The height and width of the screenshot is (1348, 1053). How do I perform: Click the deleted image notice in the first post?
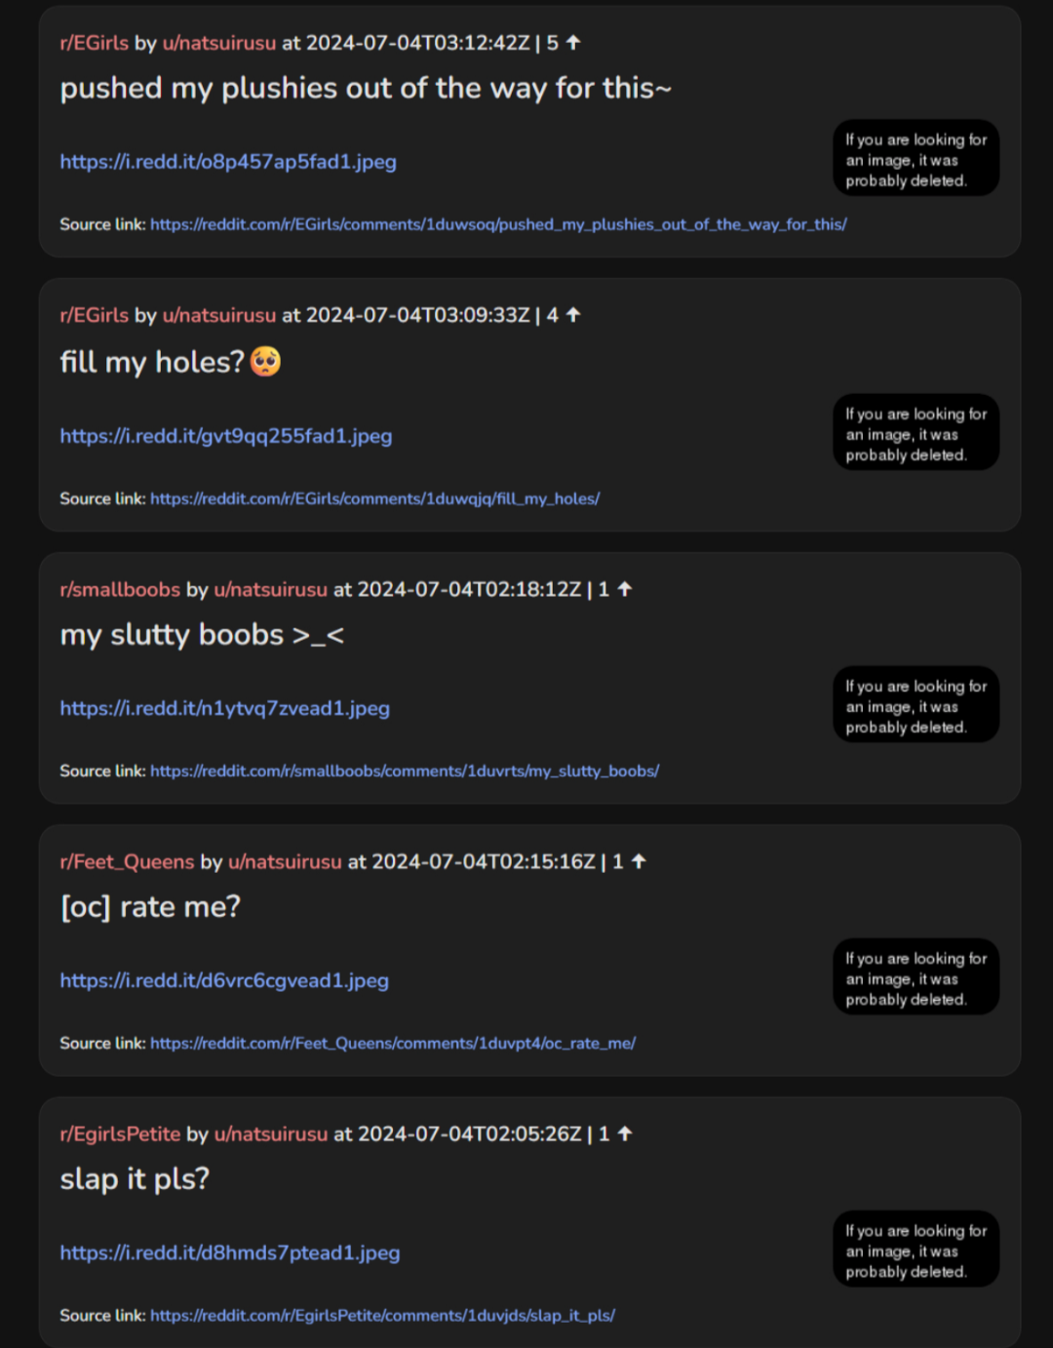(x=916, y=159)
